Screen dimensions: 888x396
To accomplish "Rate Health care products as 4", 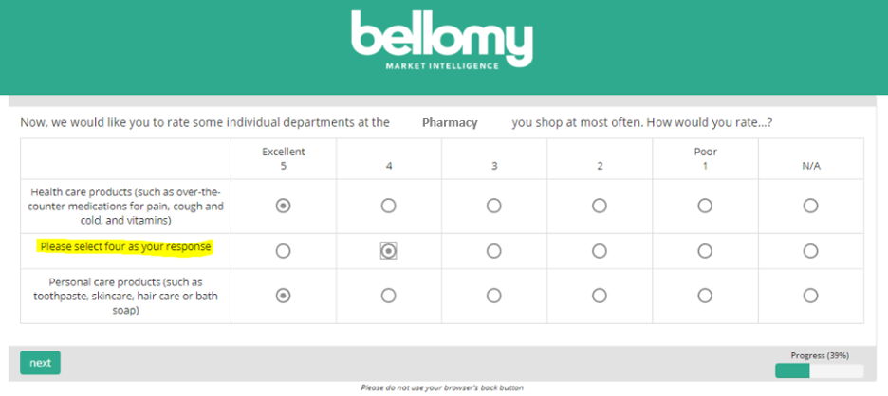I will [x=388, y=206].
